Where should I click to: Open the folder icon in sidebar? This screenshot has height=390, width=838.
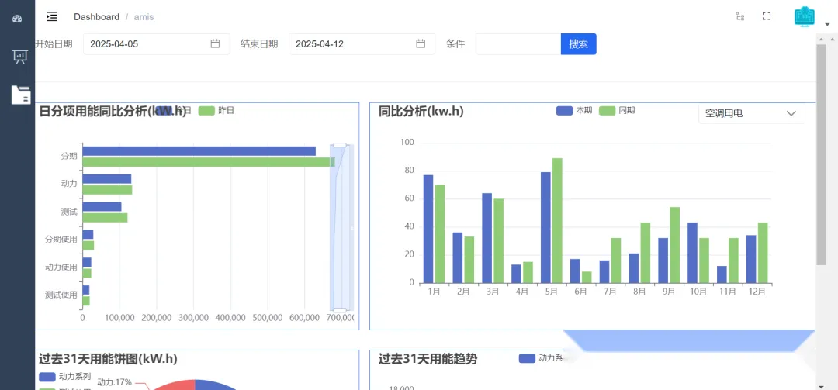(21, 95)
